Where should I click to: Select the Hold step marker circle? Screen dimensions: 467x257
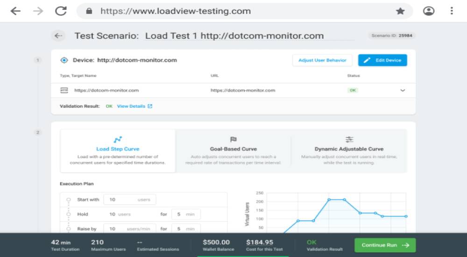click(69, 214)
